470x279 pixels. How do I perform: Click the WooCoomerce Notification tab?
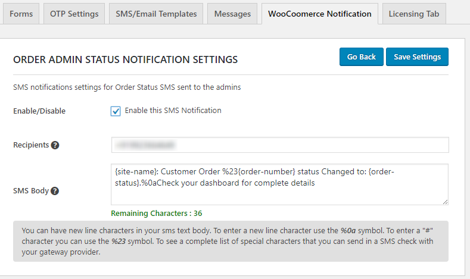coord(319,14)
